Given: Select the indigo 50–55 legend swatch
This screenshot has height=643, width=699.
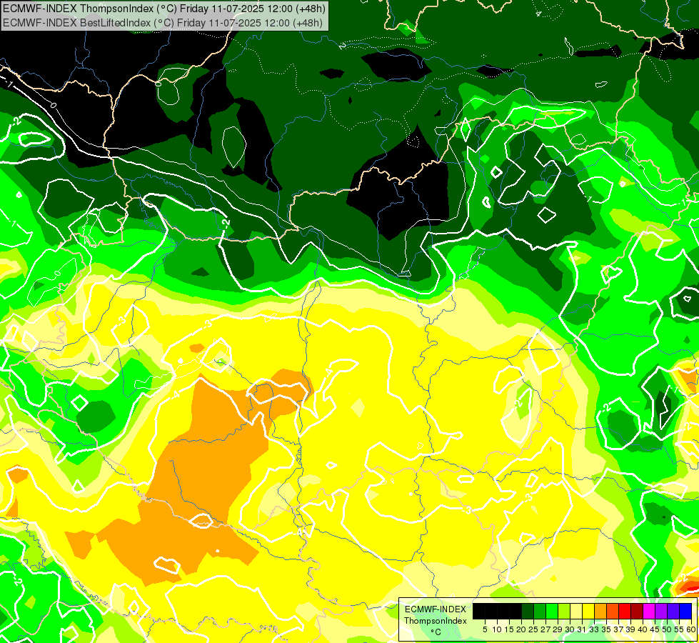Looking at the screenshot, I should click(x=673, y=612).
